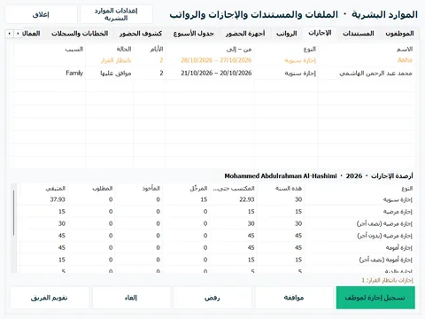Viewport: 425px width, 319px height.
Task: Click the المطلوب column header
Action: [92, 189]
